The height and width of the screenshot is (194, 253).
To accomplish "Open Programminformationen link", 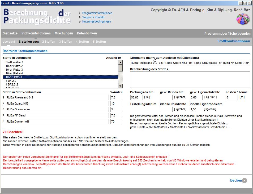I will tap(97, 13).
